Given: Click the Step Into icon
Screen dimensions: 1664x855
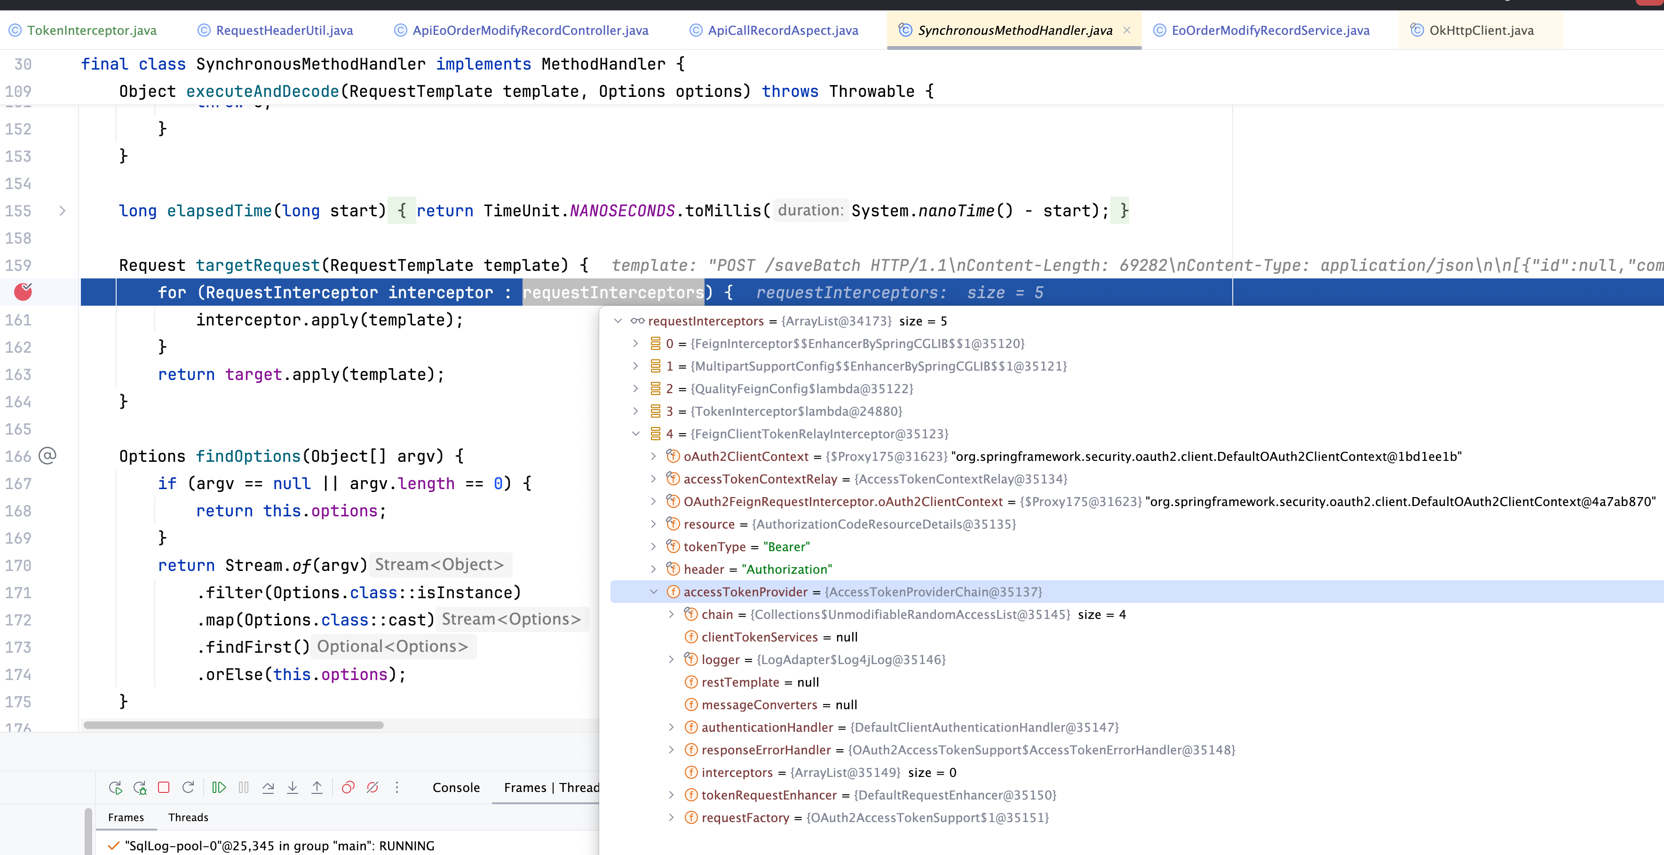Looking at the screenshot, I should [293, 787].
